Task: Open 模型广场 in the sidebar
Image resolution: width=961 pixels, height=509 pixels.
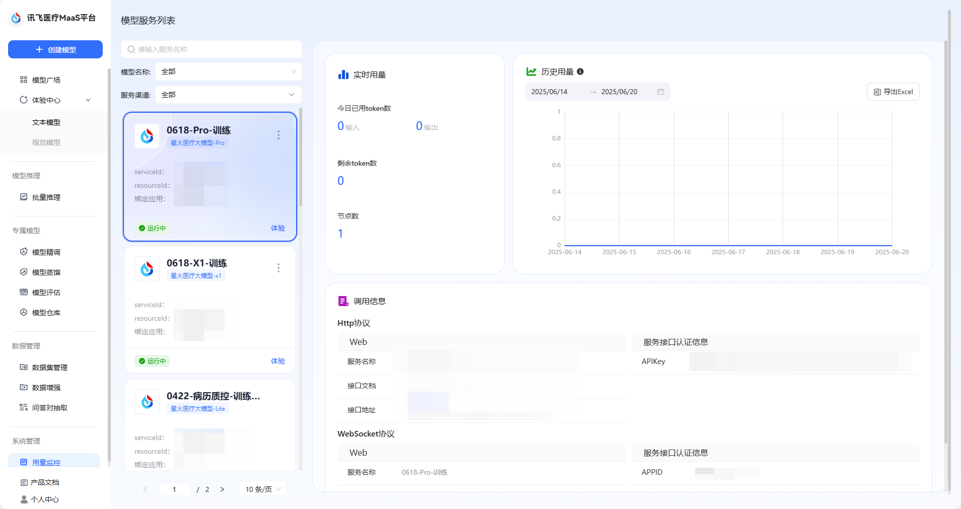Action: coord(46,80)
